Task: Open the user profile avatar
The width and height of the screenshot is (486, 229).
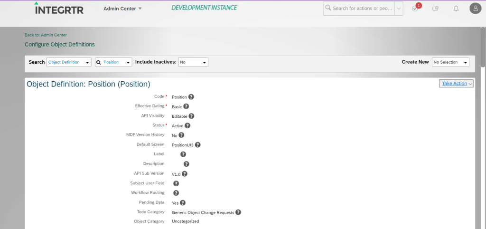Action: tap(475, 8)
